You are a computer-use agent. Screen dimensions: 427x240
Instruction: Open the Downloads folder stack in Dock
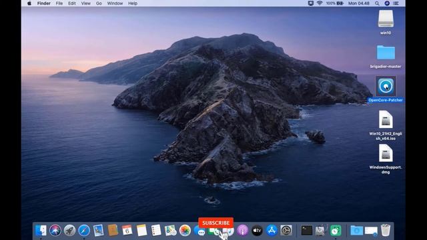tap(356, 231)
